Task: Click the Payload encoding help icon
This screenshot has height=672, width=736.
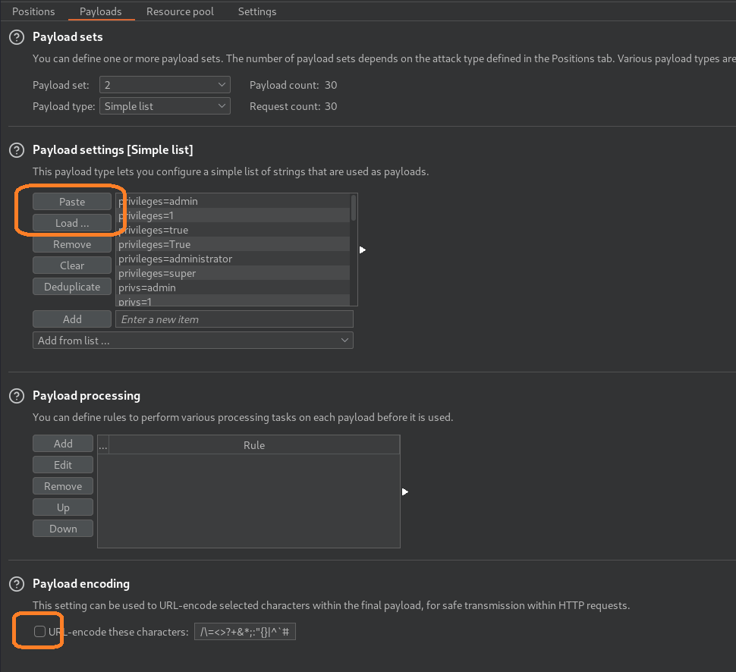Action: pyautogui.click(x=16, y=583)
